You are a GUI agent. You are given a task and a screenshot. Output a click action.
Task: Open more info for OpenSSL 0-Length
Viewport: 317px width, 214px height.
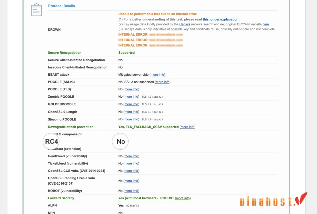click(131, 112)
